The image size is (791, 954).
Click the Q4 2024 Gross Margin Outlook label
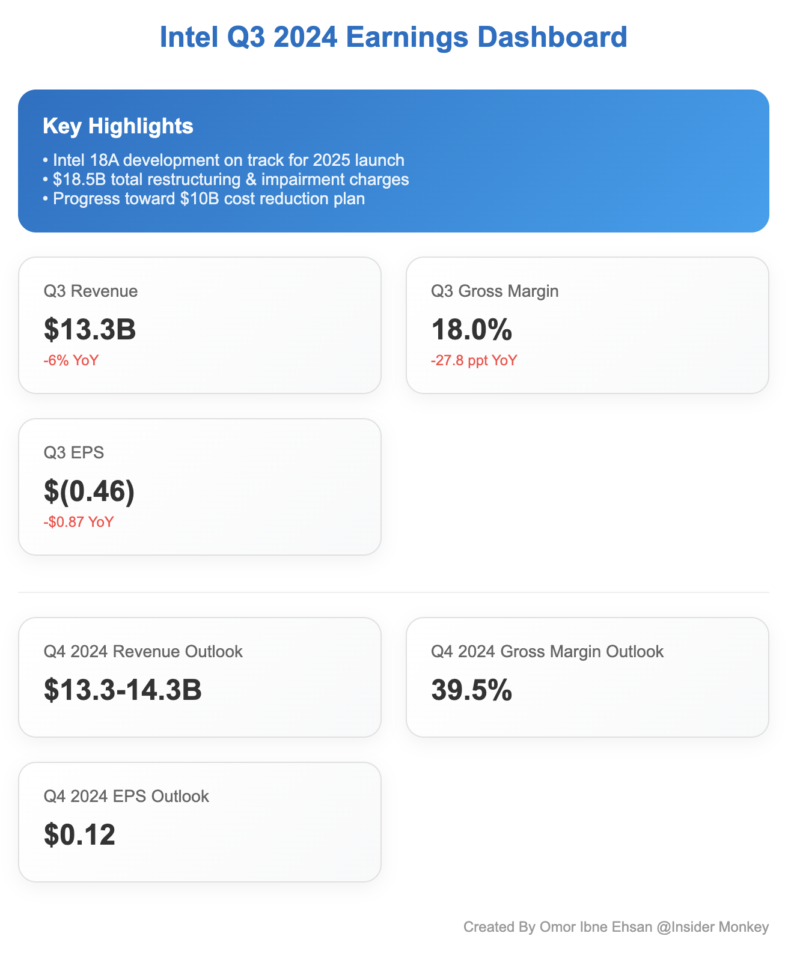[x=547, y=652]
